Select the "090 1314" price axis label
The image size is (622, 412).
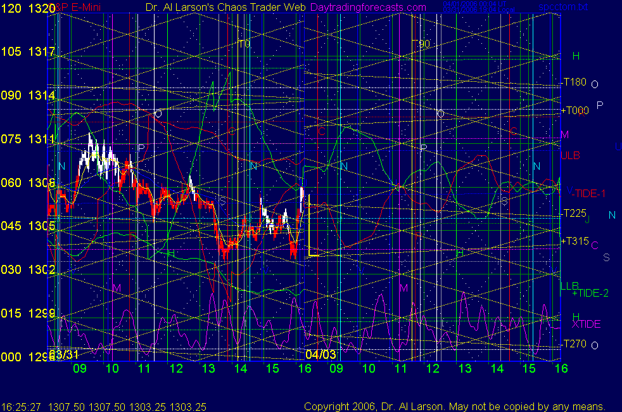[28, 95]
